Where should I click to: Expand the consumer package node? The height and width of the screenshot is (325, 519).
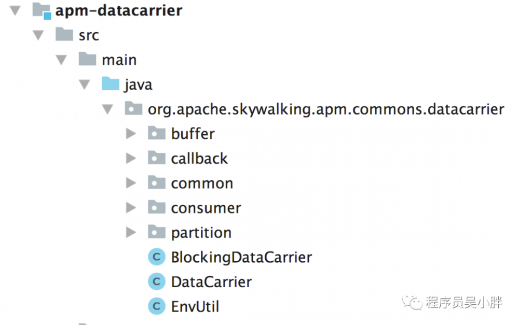[x=131, y=207]
